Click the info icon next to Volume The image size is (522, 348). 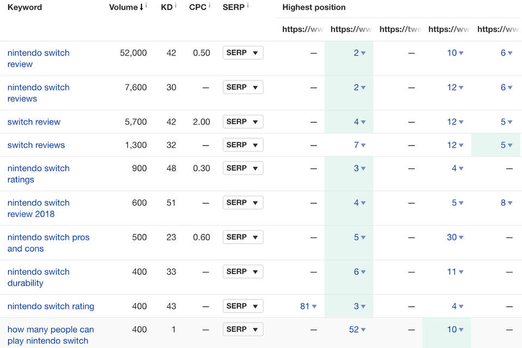click(146, 5)
